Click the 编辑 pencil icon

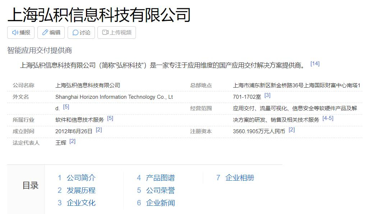pyautogui.click(x=45, y=33)
